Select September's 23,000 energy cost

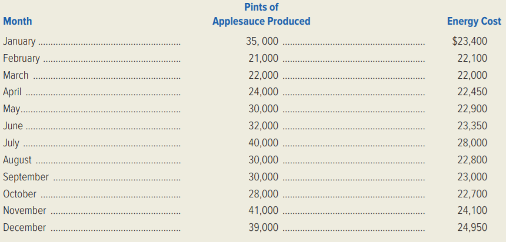(x=472, y=177)
